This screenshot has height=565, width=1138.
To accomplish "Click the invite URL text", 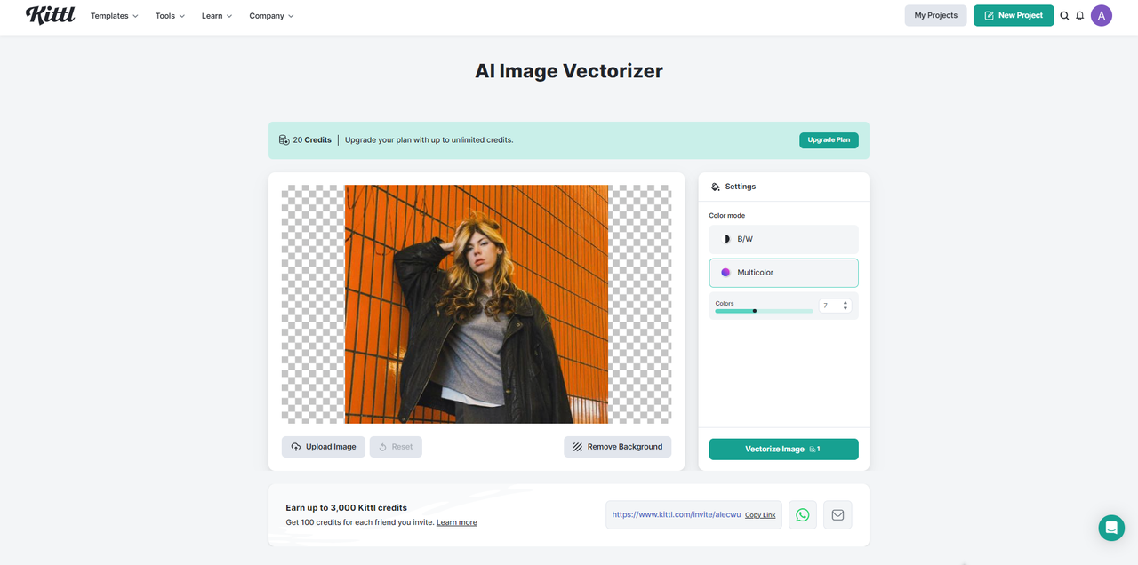I will 677,514.
